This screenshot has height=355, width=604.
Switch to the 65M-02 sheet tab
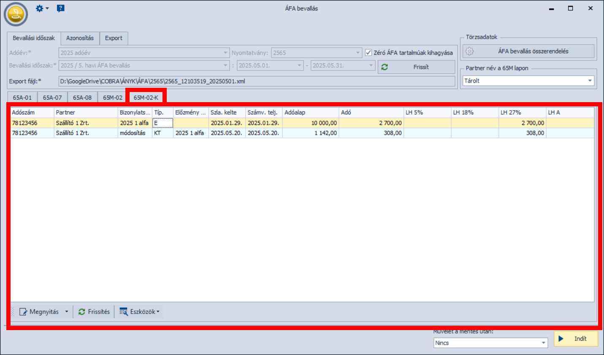click(113, 98)
